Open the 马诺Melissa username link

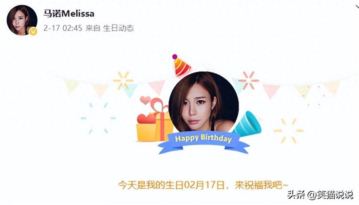tap(69, 14)
